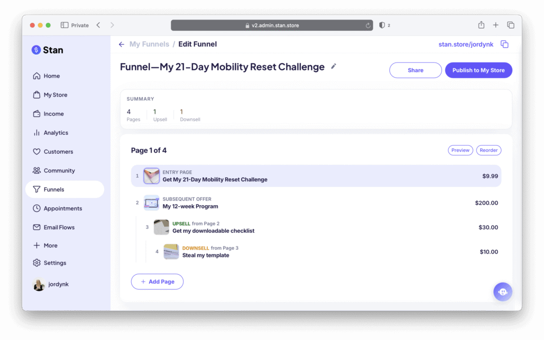Select the Funnels sidebar item
This screenshot has width=544, height=340.
click(65, 189)
